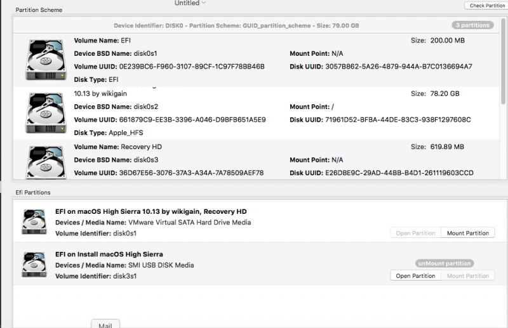Viewport: 508px width, 328px height.
Task: Click the Partition Scheme list scrollbar
Action: point(503,62)
